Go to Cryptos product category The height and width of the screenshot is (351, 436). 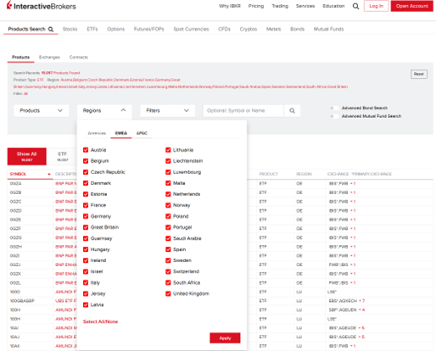(249, 29)
